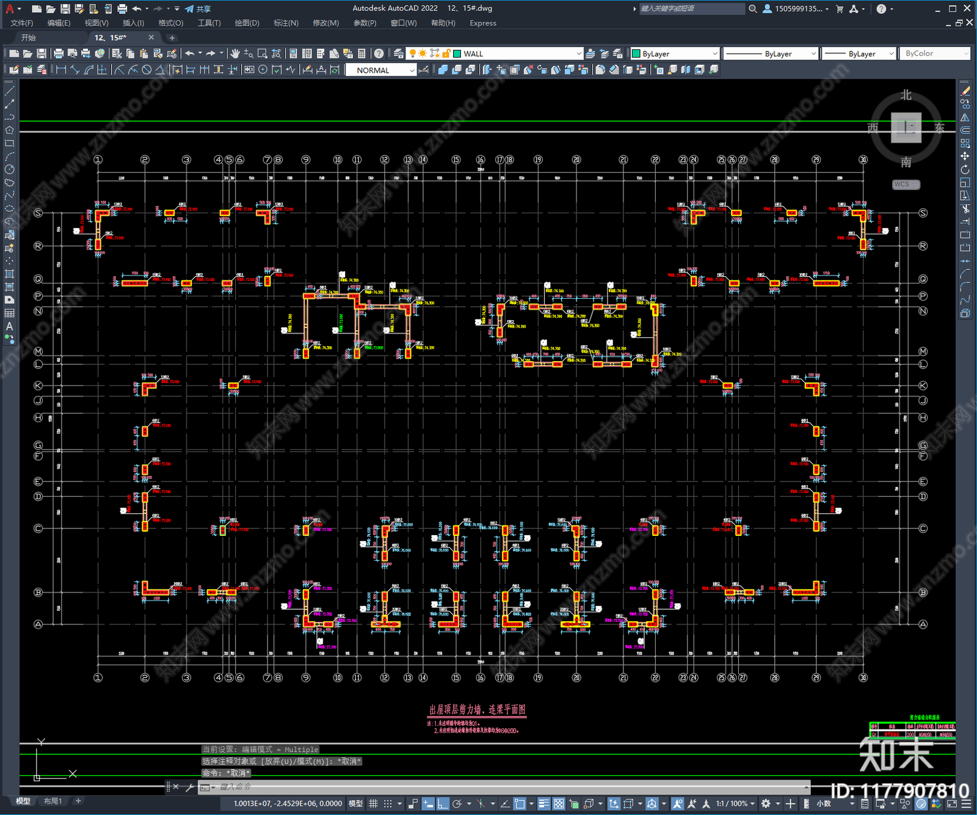Open the 绘图(D) menu

[247, 23]
